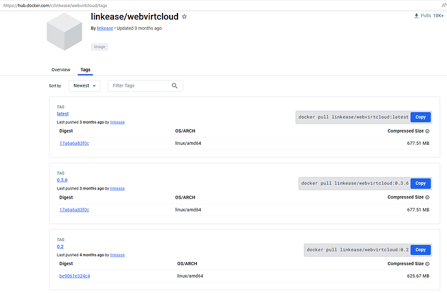The width and height of the screenshot is (447, 293).
Task: Click info icon next to third Compressed Size
Action: [x=428, y=264]
